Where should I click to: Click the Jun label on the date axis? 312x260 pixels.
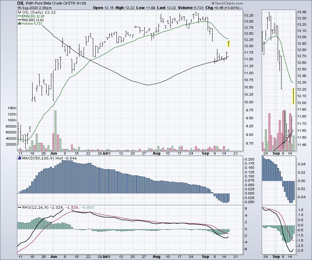tap(53, 153)
